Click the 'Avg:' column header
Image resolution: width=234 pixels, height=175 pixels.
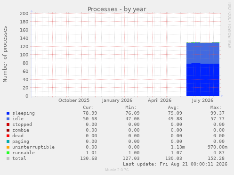coord(173,108)
